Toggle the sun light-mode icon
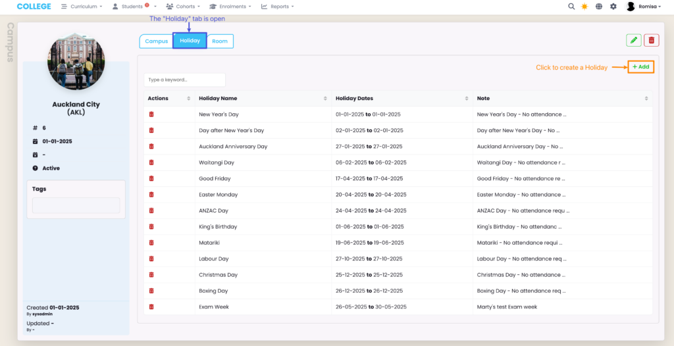Image resolution: width=674 pixels, height=346 pixels. (584, 7)
